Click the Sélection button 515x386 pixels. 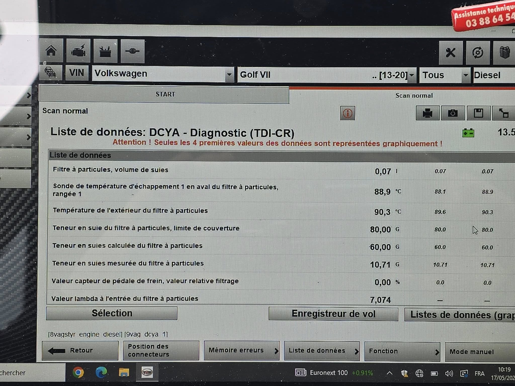(x=112, y=313)
